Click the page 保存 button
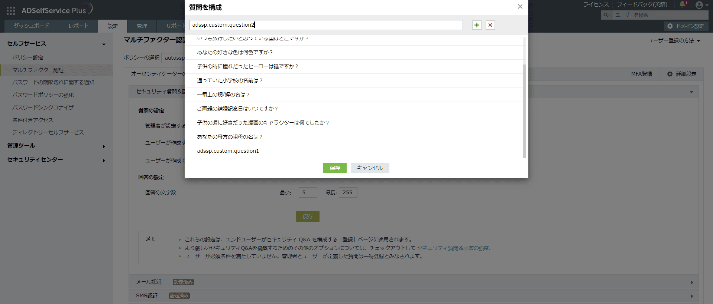713x304 pixels. click(308, 217)
